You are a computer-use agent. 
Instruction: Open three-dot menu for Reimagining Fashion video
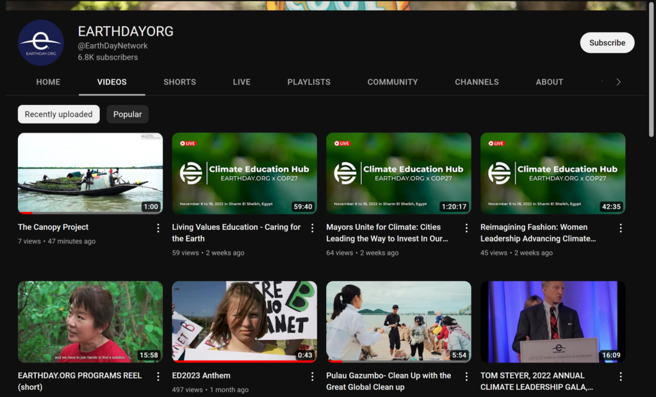[x=621, y=228]
